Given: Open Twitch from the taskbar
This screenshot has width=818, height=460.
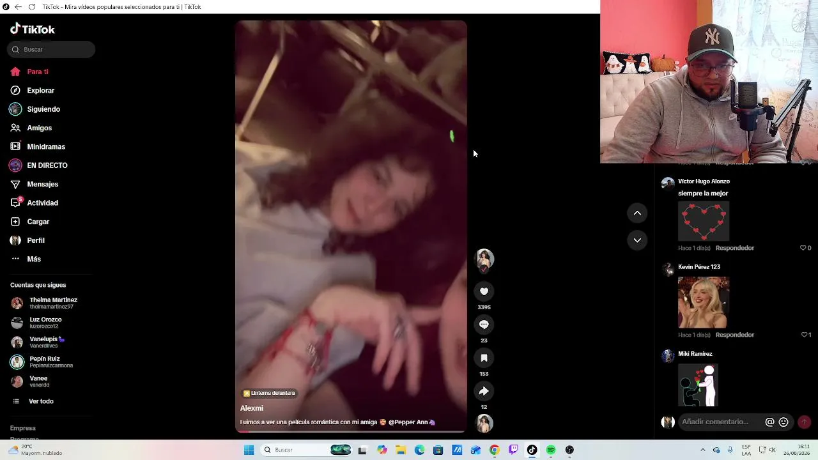Looking at the screenshot, I should pyautogui.click(x=513, y=450).
